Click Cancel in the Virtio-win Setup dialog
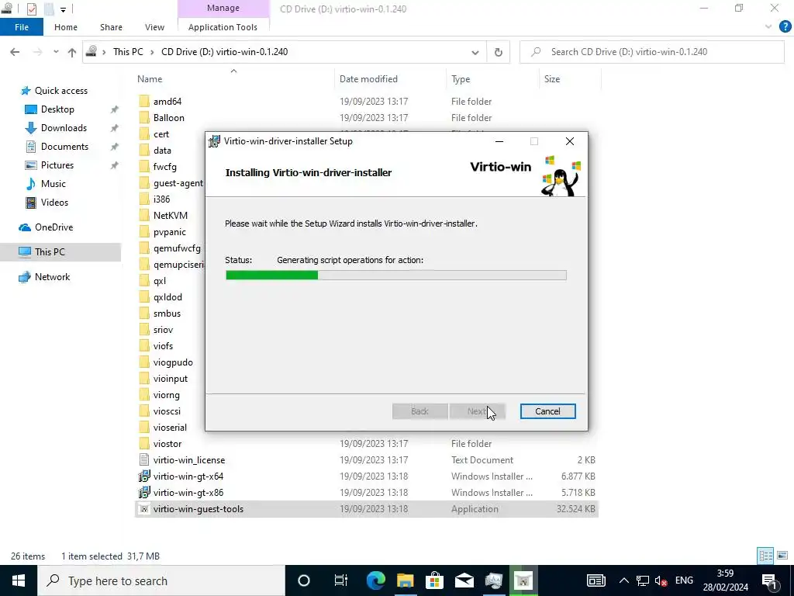Screen dimensions: 794x596 pyautogui.click(x=547, y=411)
